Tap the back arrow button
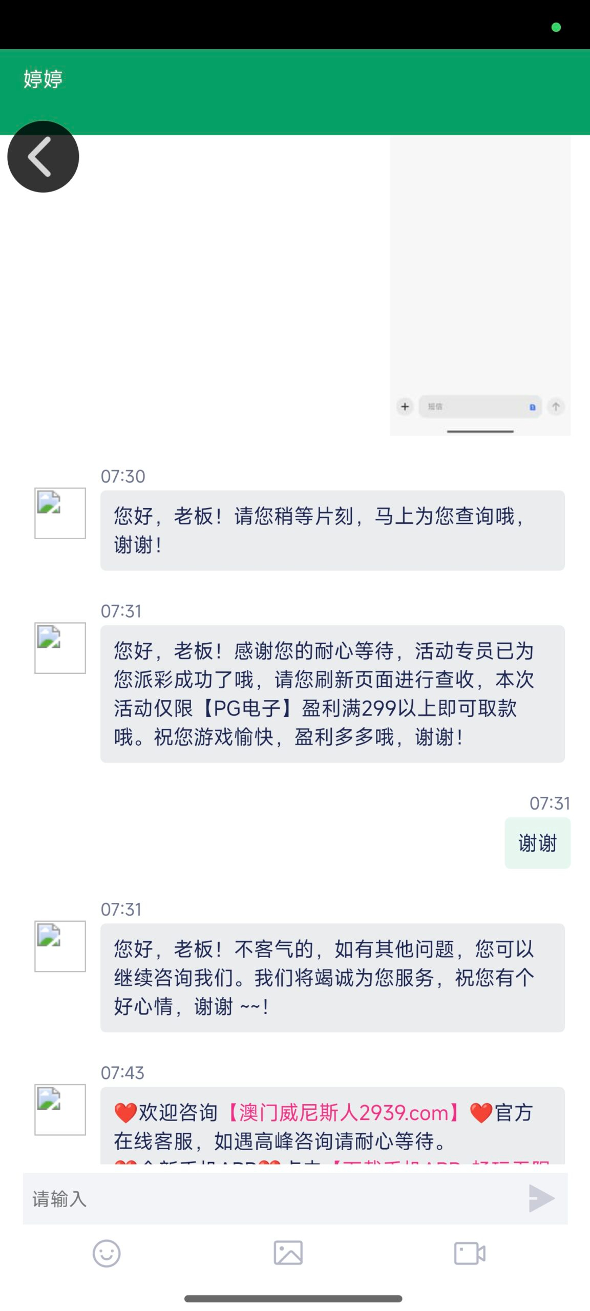The width and height of the screenshot is (590, 1311). coord(43,157)
